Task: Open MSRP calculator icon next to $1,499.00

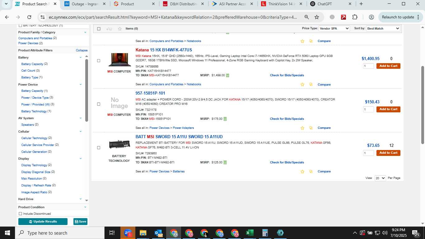Action: [x=227, y=75]
